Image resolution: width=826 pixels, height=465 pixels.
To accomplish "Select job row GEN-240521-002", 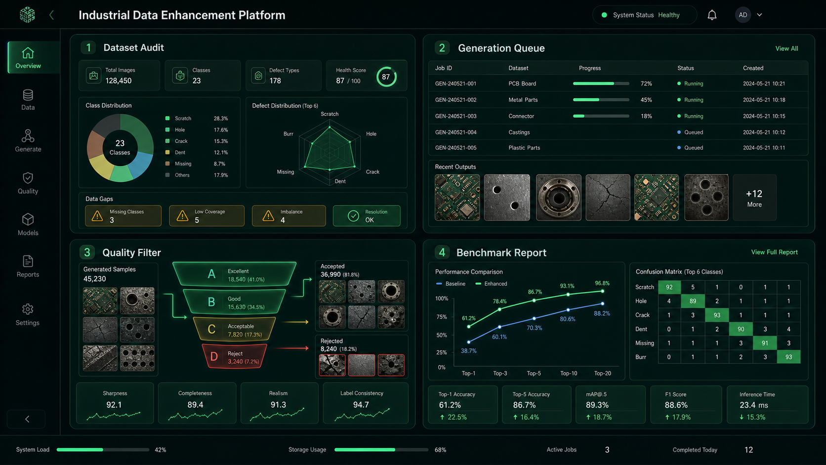I will click(x=618, y=100).
